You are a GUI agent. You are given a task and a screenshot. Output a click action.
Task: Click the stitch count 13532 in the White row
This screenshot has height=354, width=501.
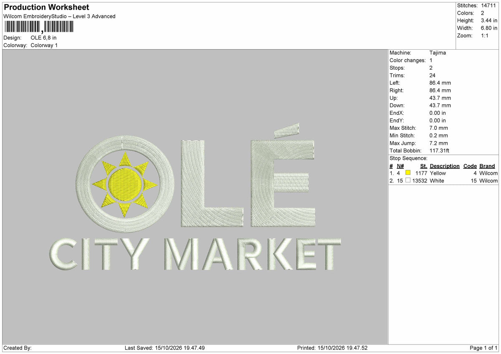[420, 180]
